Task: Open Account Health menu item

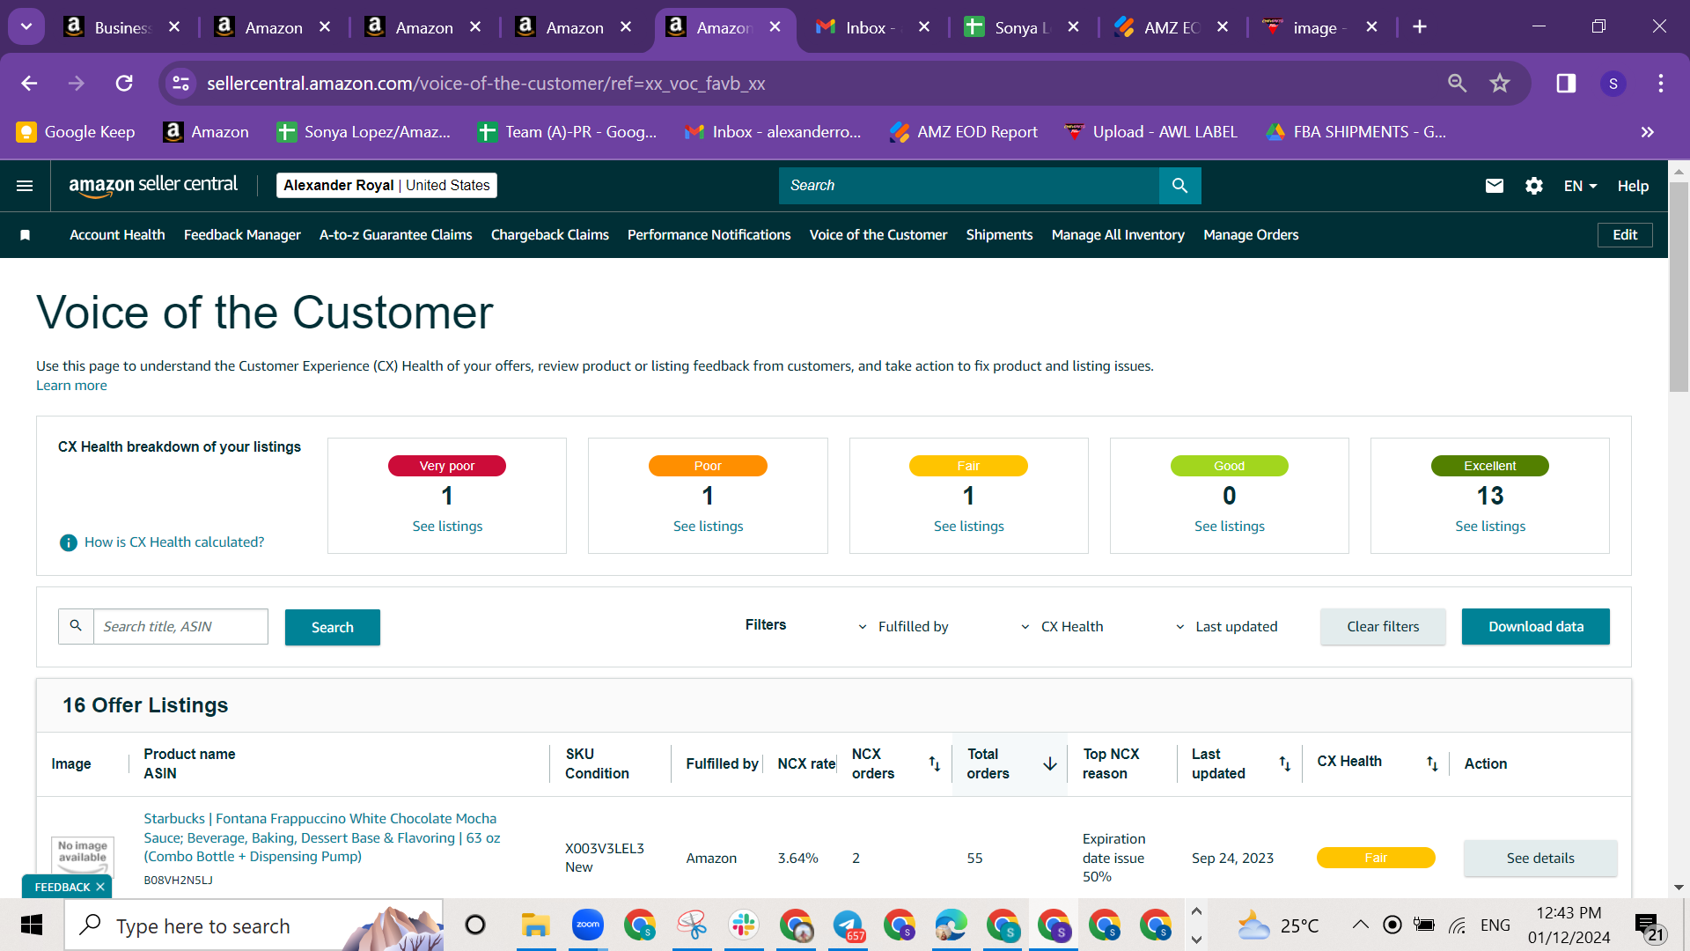Action: [x=117, y=235]
